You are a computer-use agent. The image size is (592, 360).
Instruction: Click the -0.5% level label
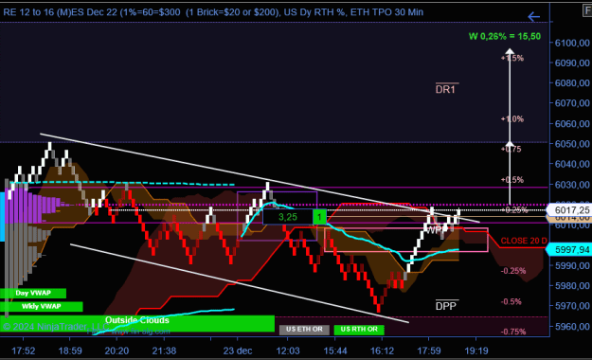(x=511, y=301)
